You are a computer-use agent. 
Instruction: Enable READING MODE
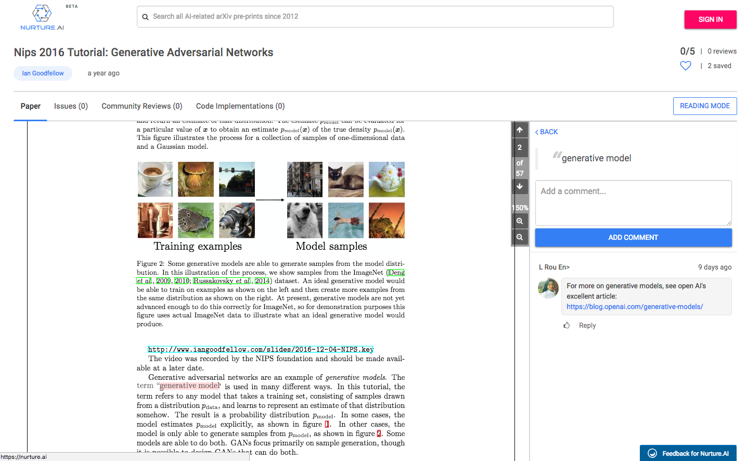pos(704,106)
